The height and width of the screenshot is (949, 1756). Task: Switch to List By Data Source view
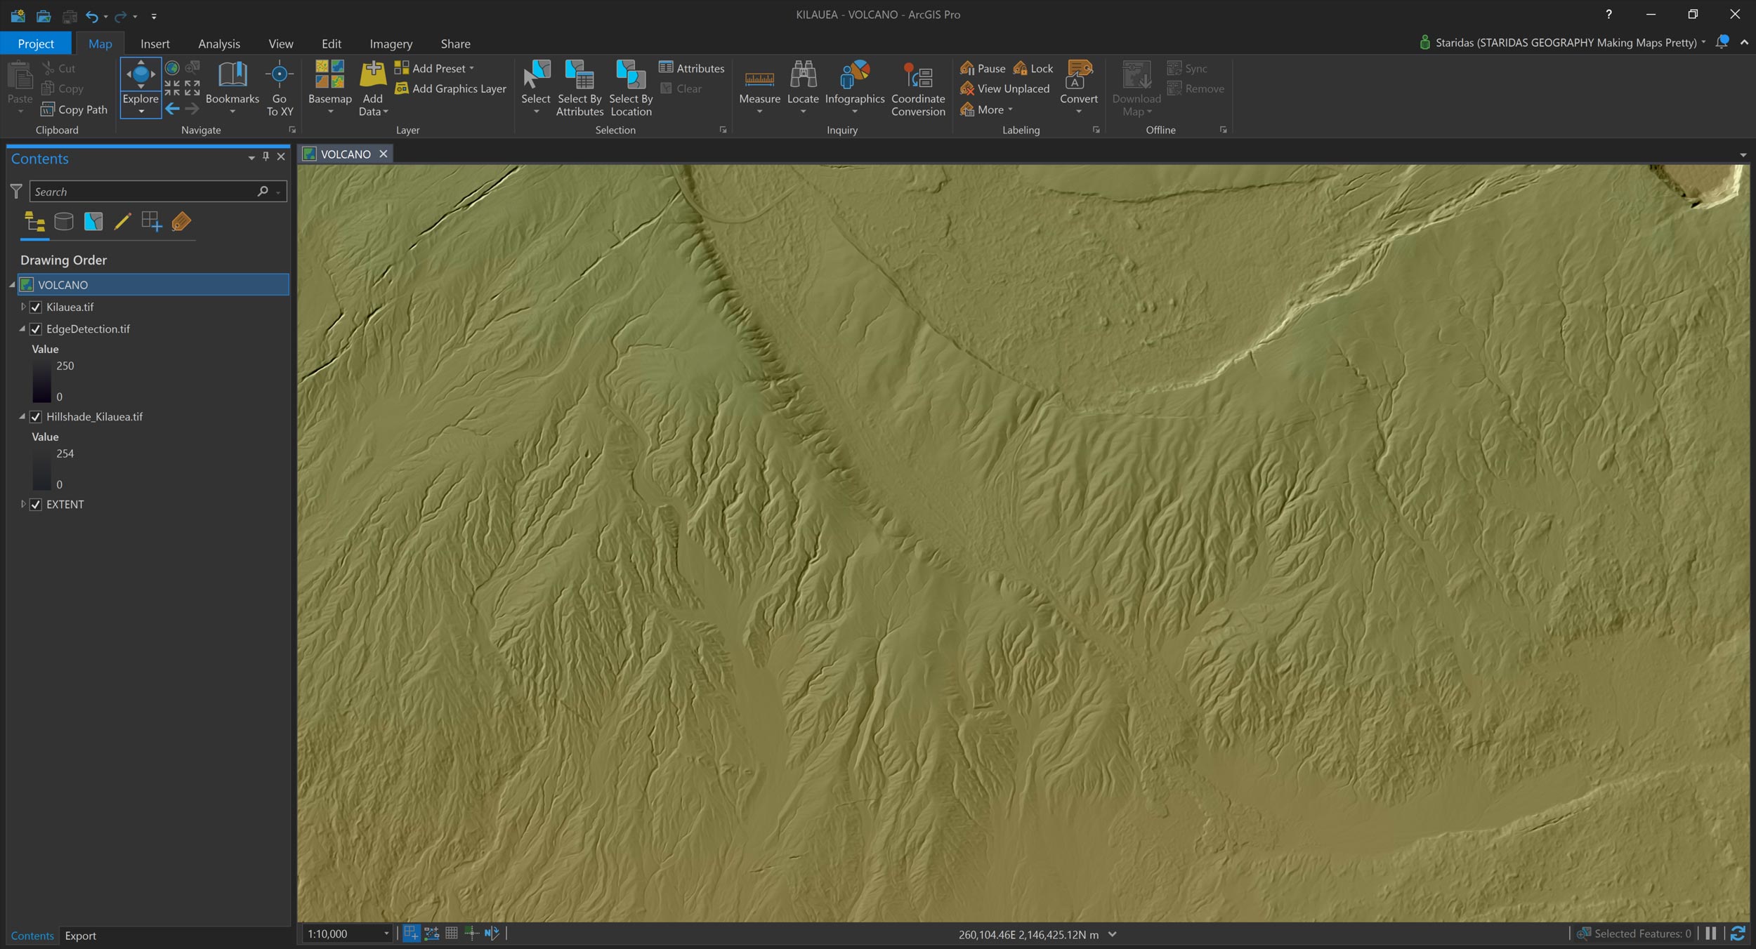pos(64,222)
